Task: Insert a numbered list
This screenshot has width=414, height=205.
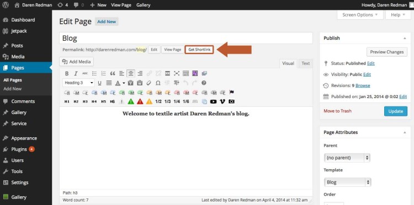Action: pos(103,73)
